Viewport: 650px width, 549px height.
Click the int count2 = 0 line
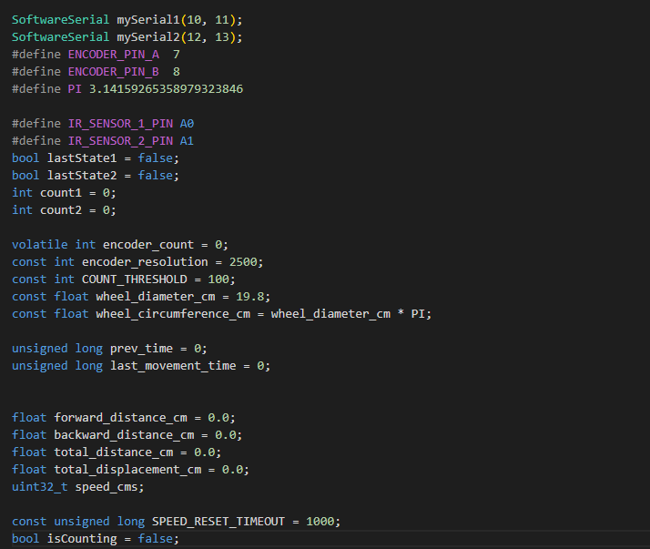pyautogui.click(x=64, y=210)
